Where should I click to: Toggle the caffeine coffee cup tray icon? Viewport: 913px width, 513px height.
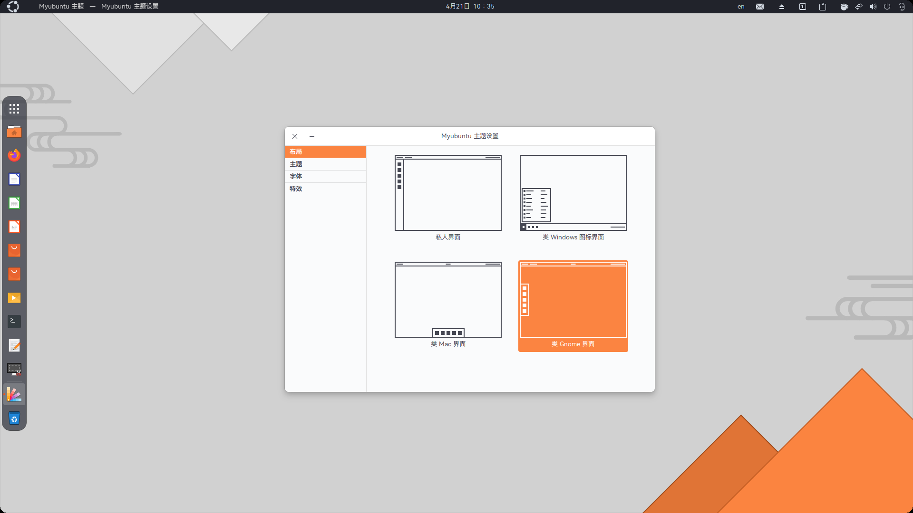pyautogui.click(x=844, y=7)
